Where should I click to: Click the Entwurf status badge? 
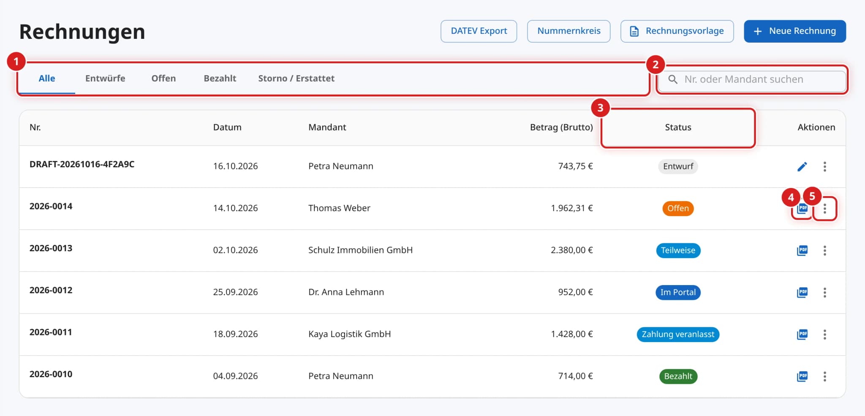tap(678, 166)
